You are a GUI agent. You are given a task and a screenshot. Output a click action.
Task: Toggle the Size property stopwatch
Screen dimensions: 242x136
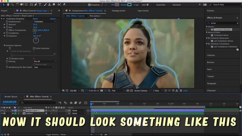point(7,27)
